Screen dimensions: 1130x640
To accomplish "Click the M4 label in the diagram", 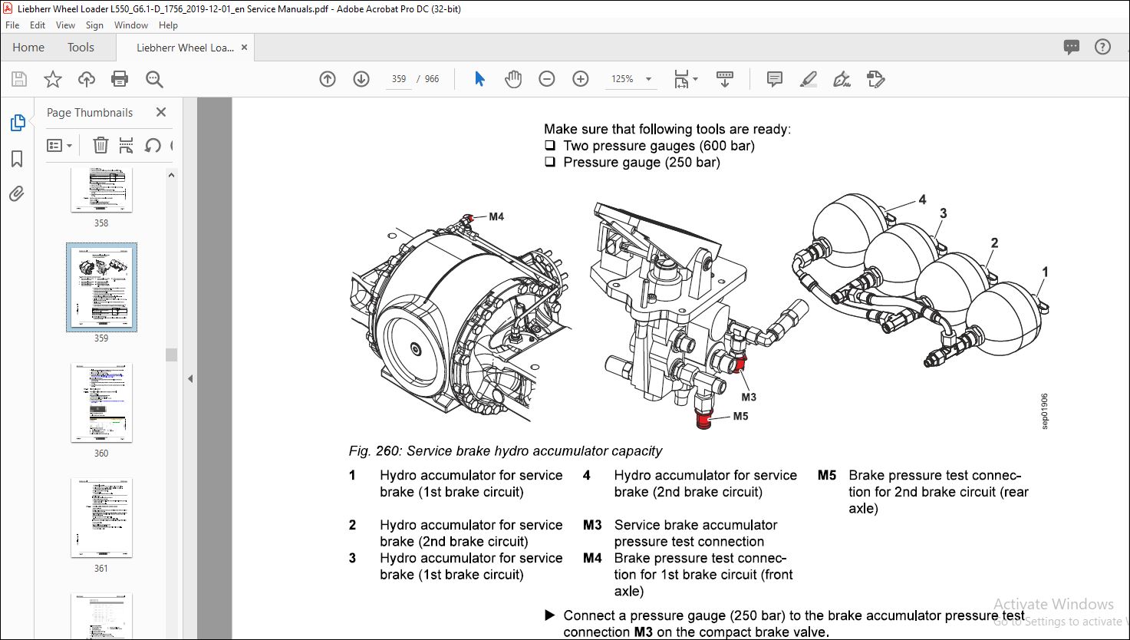I will tap(496, 217).
